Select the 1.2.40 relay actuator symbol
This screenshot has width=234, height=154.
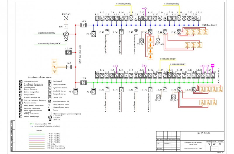tap(107, 32)
